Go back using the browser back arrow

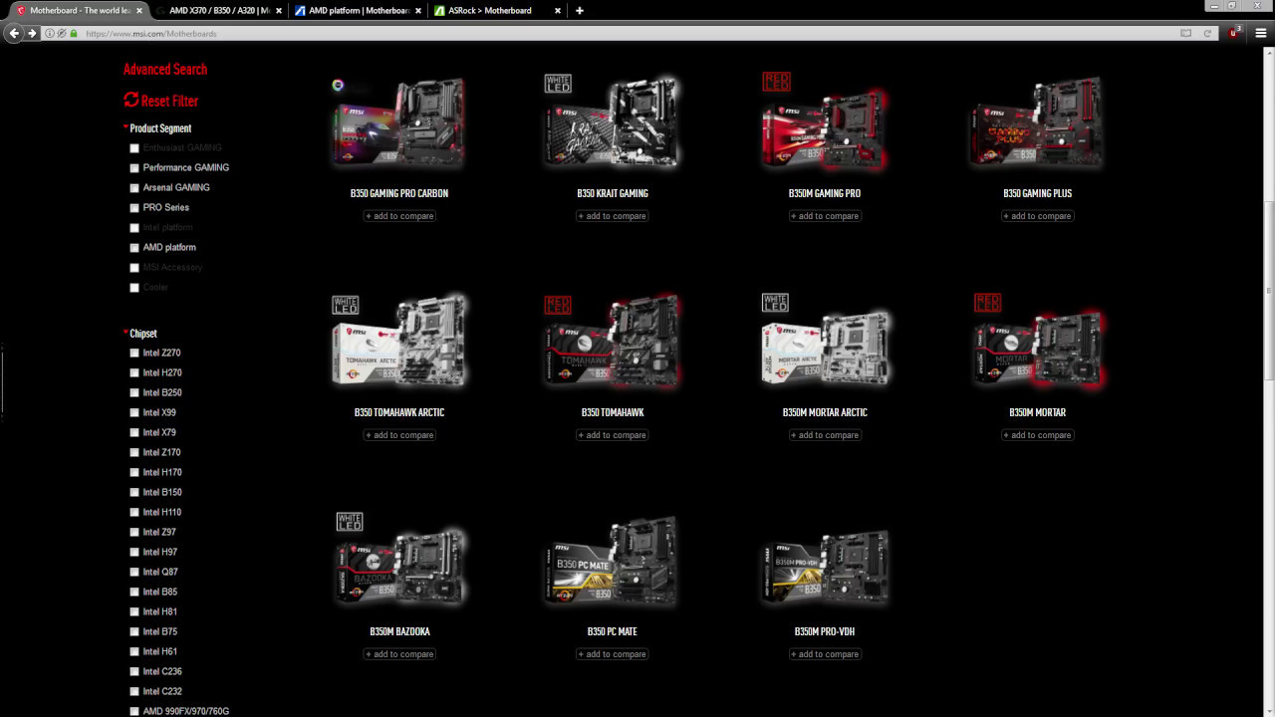[14, 33]
